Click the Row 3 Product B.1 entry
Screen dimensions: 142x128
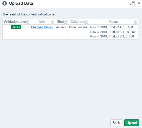[x=113, y=32]
